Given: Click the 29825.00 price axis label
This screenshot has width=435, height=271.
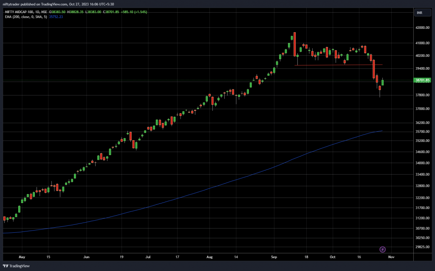Looking at the screenshot, I should pyautogui.click(x=423, y=247).
